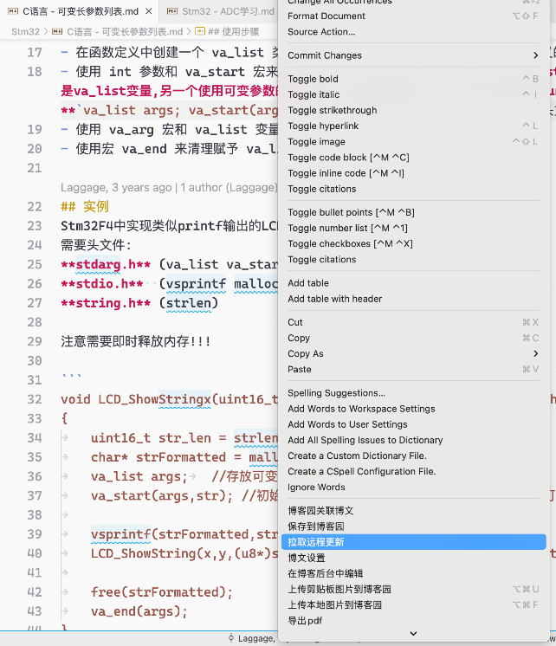This screenshot has width=556, height=646.
Task: Select Create a CSpell Configuration File.
Action: pyautogui.click(x=413, y=471)
